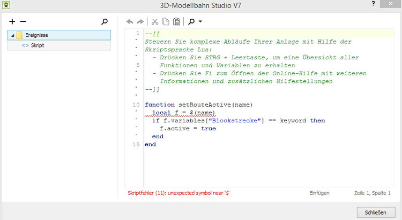Viewport: 402px width, 220px height.
Task: Click the minus icon to remove selected item
Action: tap(23, 22)
